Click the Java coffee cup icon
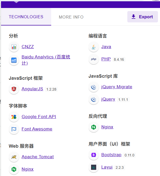Image resolution: width=160 pixels, height=176 pixels. (94, 47)
